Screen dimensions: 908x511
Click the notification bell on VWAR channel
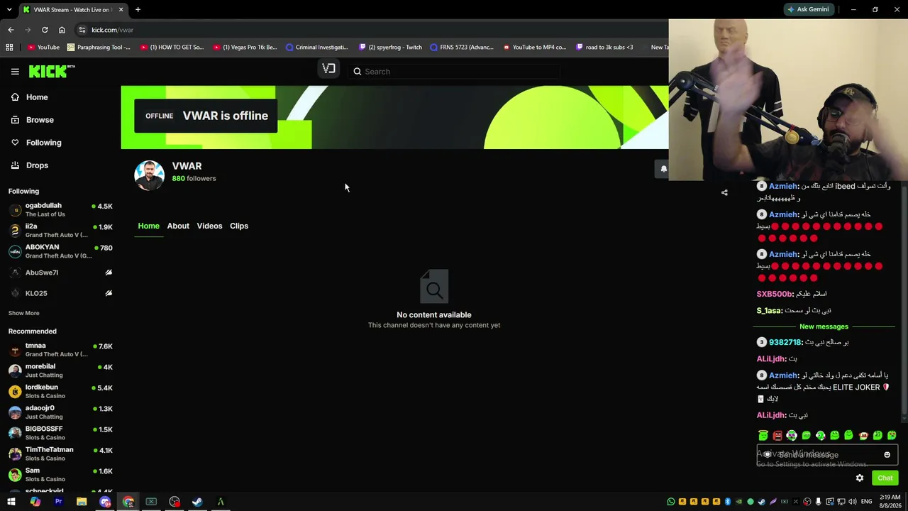pos(663,169)
